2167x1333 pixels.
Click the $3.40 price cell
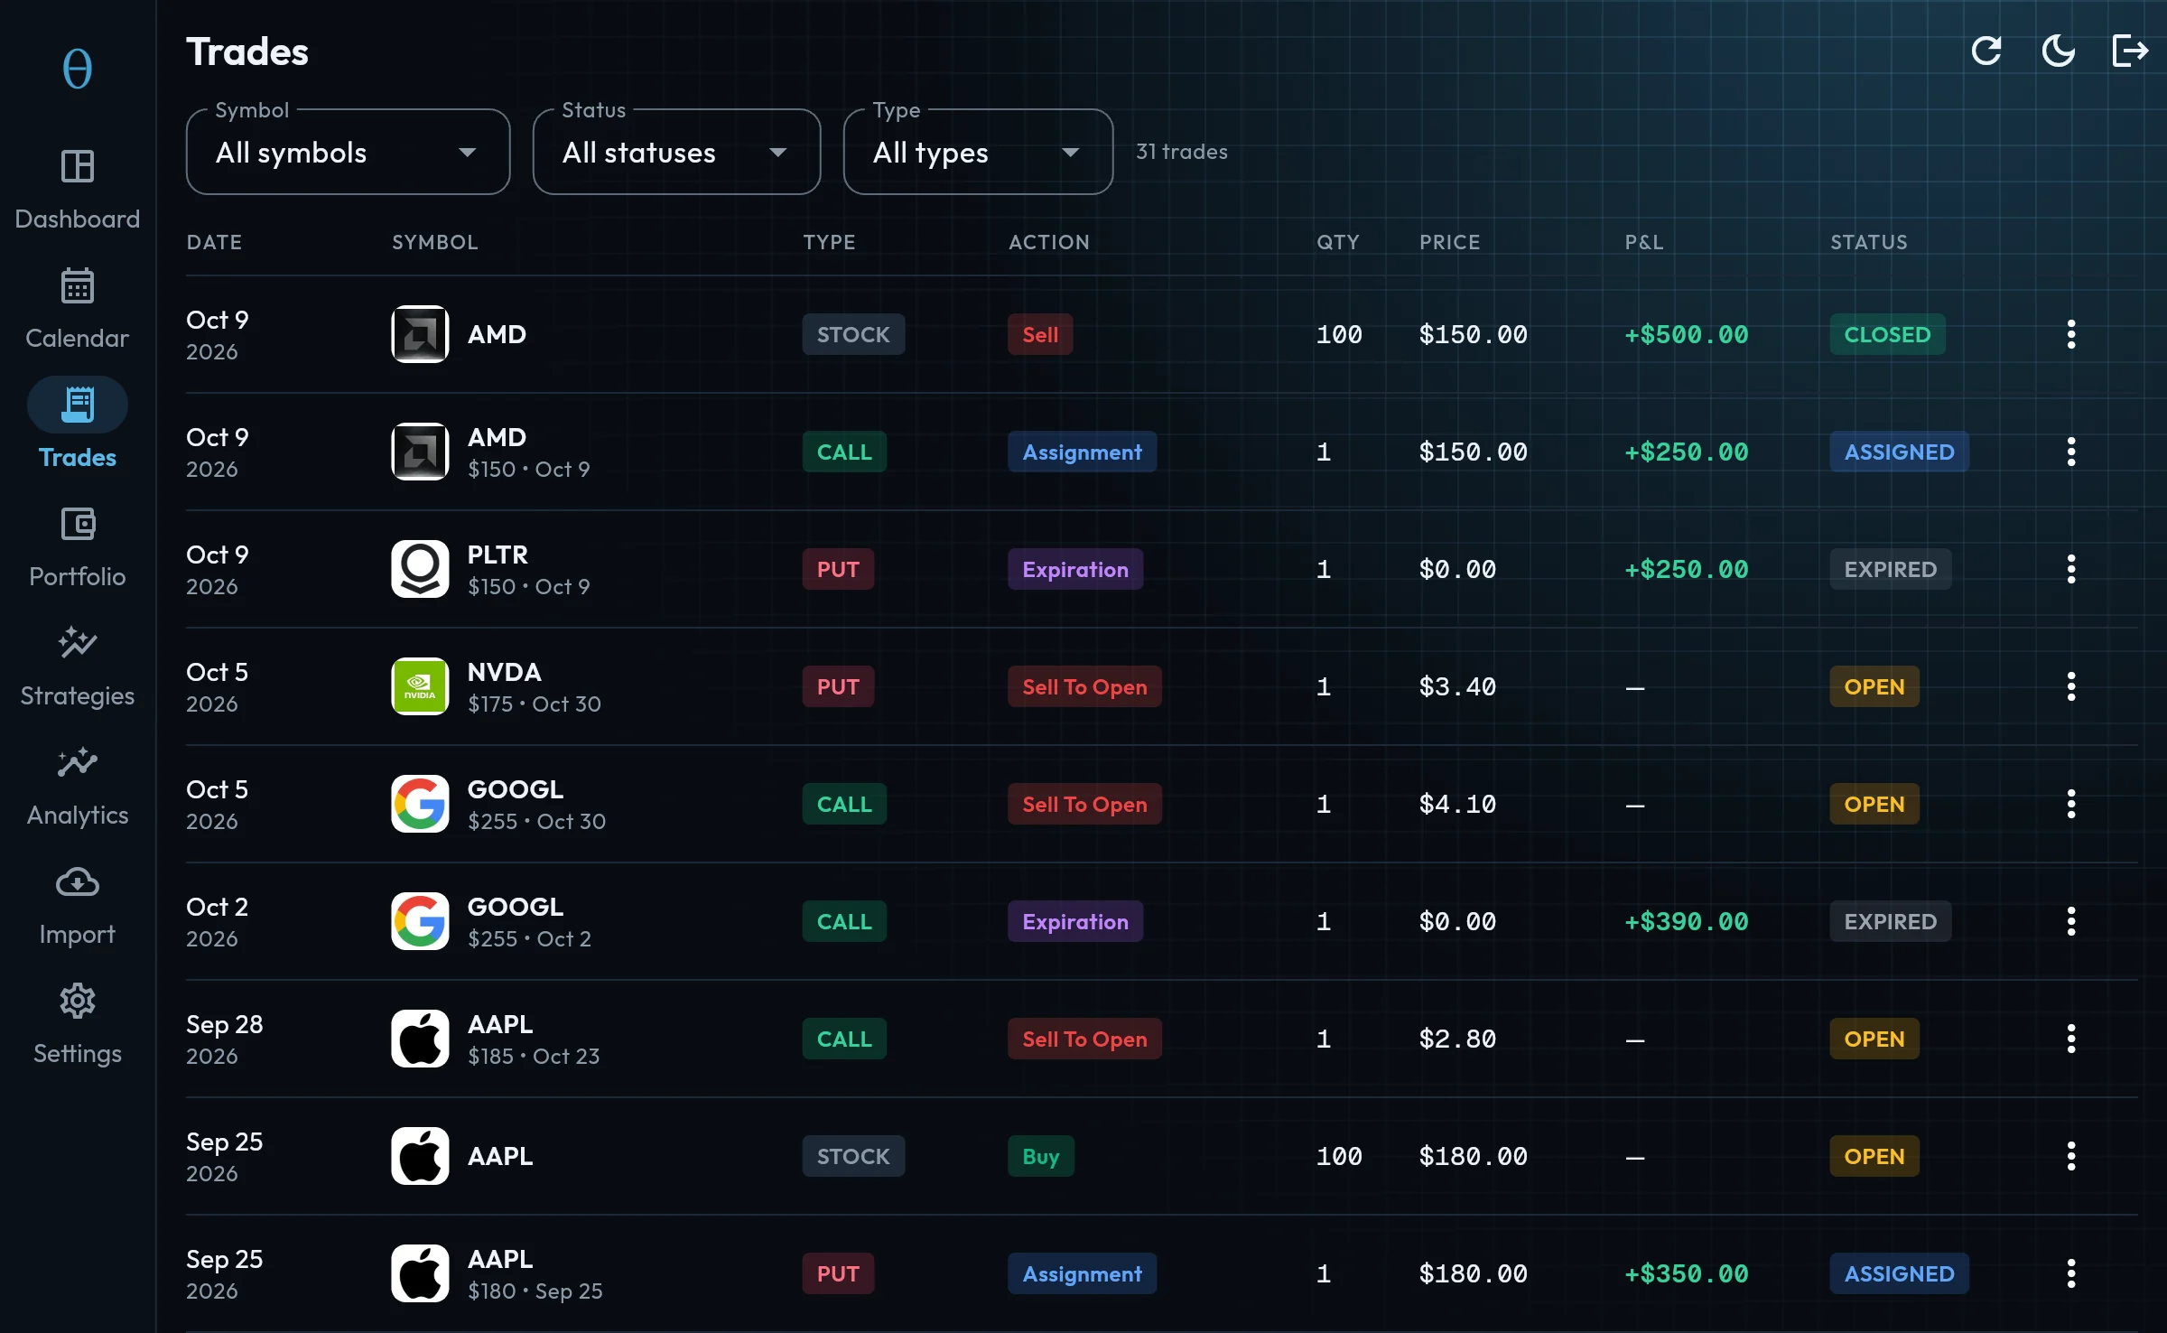click(x=1457, y=686)
